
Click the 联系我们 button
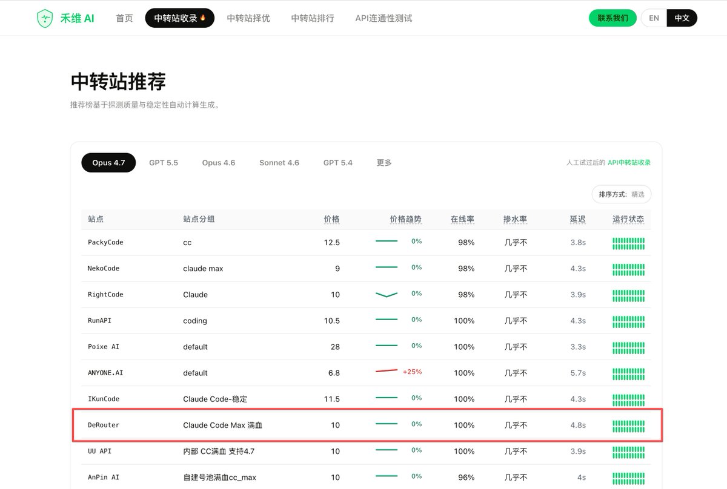[x=612, y=18]
